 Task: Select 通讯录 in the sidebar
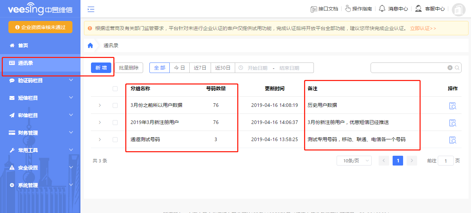40,63
